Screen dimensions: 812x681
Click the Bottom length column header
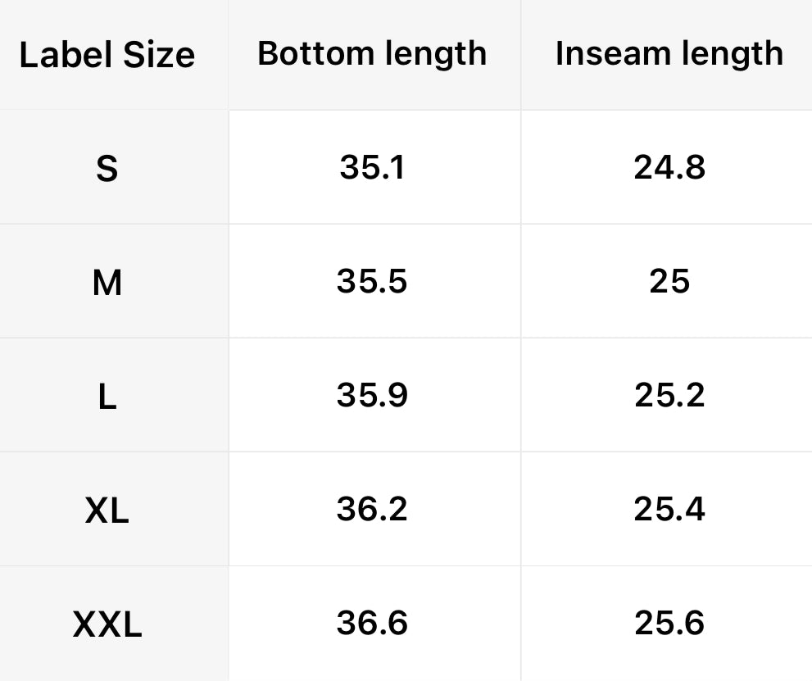pos(372,53)
